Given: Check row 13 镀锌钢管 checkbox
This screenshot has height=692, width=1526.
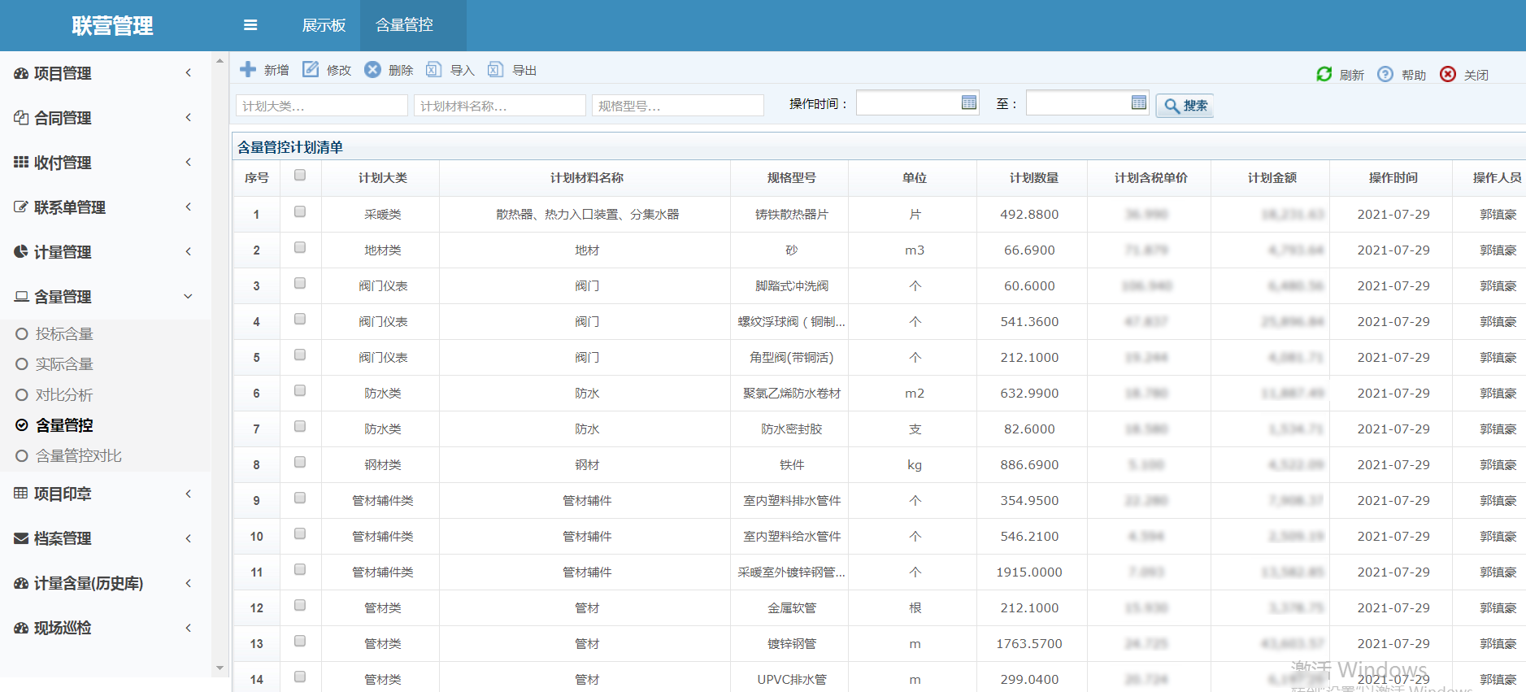Looking at the screenshot, I should coord(300,641).
